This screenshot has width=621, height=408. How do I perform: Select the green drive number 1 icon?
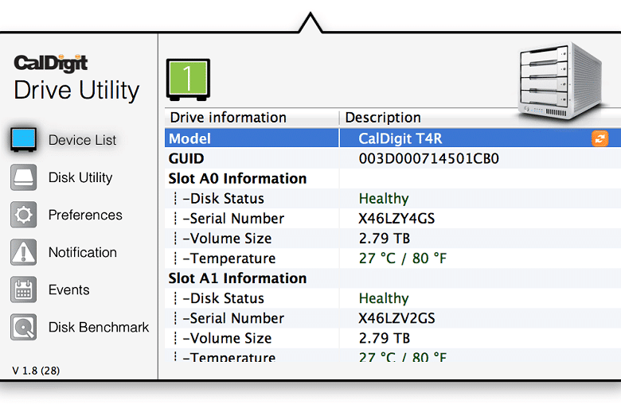(x=188, y=80)
